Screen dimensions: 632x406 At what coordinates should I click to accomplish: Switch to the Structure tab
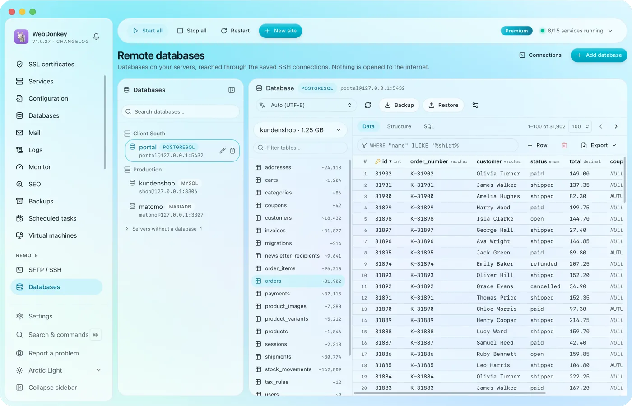[x=399, y=126]
